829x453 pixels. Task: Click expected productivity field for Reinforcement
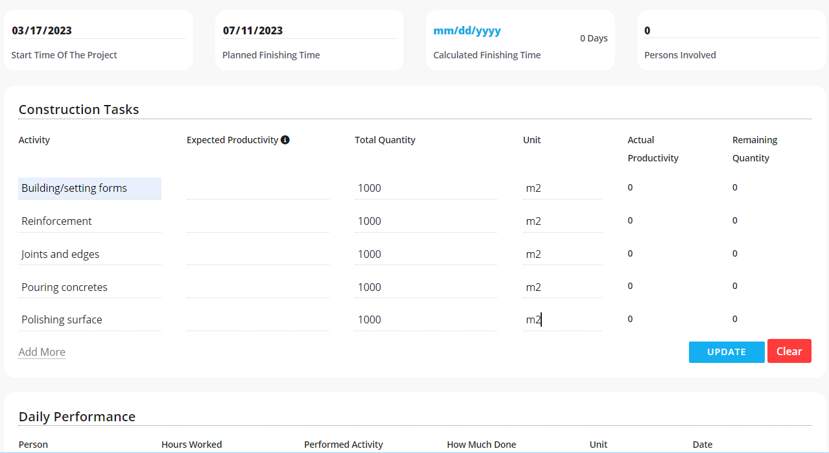257,222
